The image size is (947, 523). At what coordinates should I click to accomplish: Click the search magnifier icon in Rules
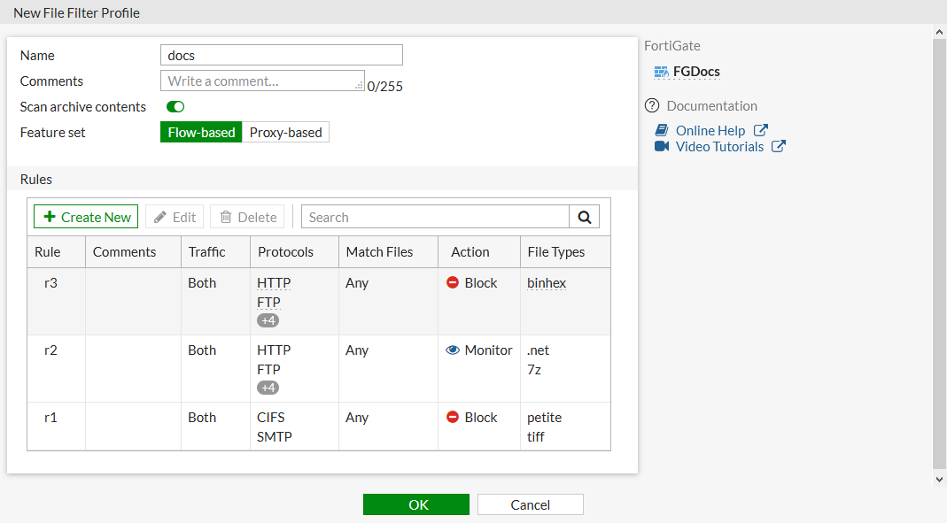tap(584, 216)
